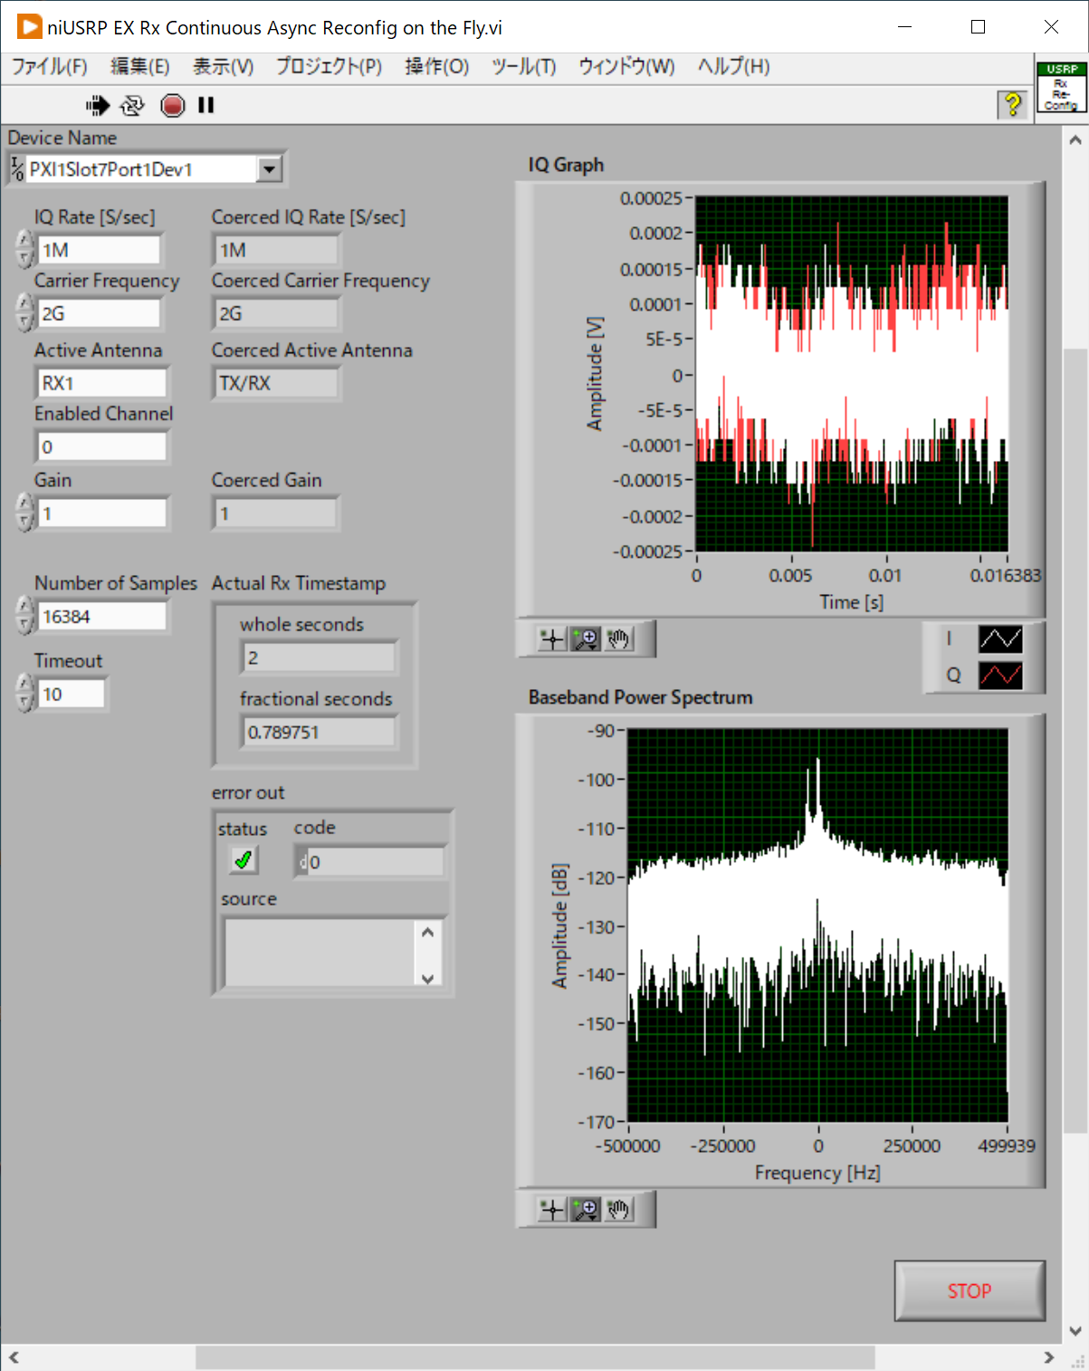1089x1371 pixels.
Task: Click the Timeout value 10 field
Action: (x=71, y=695)
